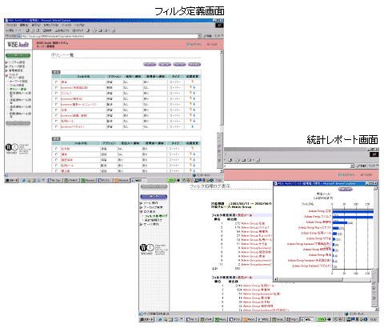The image size is (384, 328).
Task: Open the 表示 menu in the policy window
Action: 36,25
